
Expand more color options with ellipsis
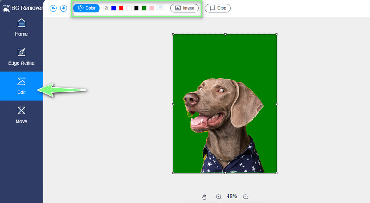click(160, 8)
